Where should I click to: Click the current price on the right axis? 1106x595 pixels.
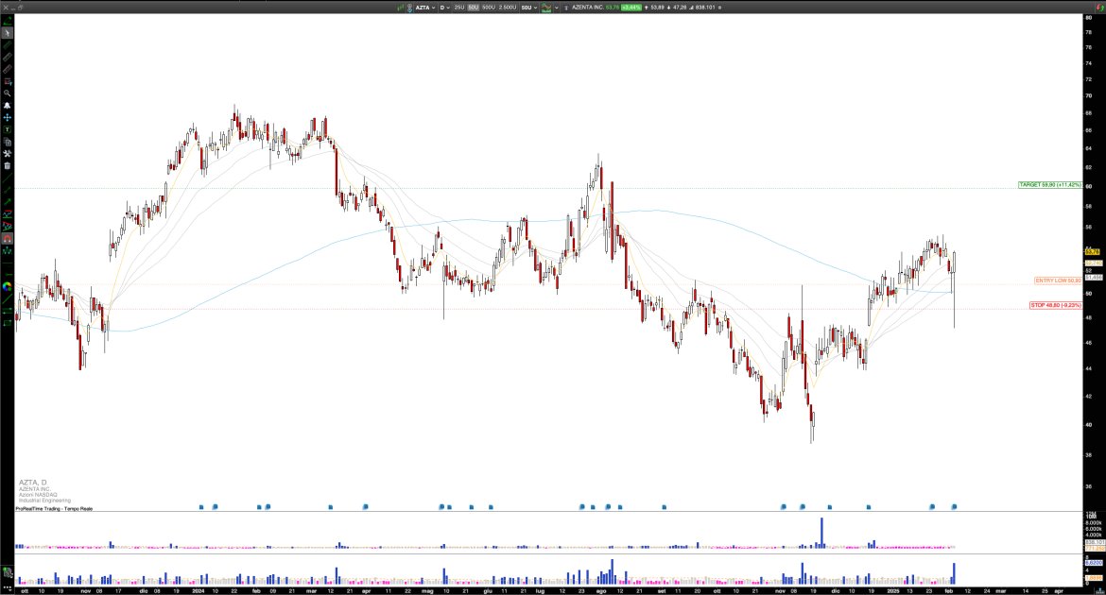pyautogui.click(x=1092, y=251)
